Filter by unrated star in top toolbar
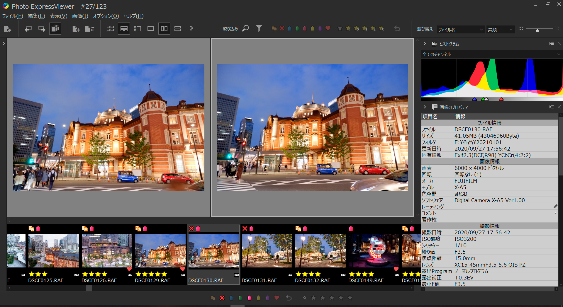 point(340,28)
